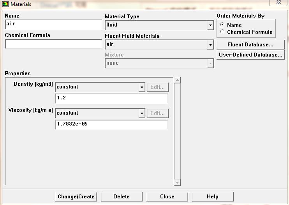Open the Material Type dropdown
Screen dimensions: 289x205
tap(210, 25)
